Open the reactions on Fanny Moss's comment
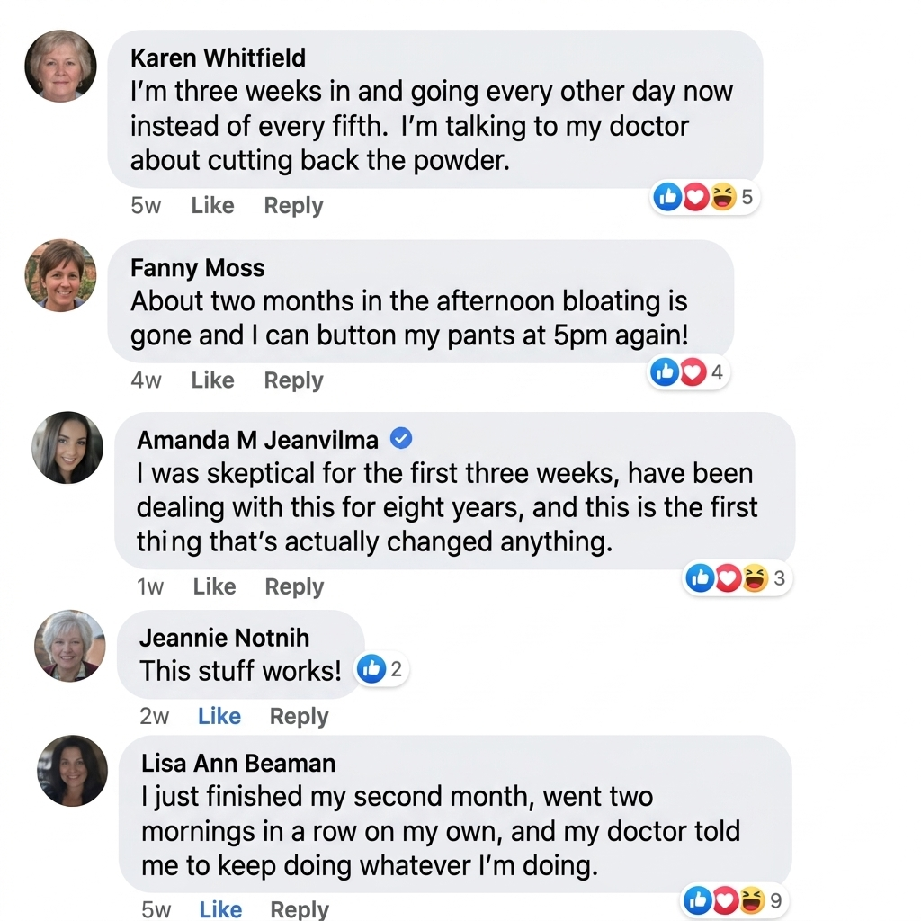 (689, 371)
